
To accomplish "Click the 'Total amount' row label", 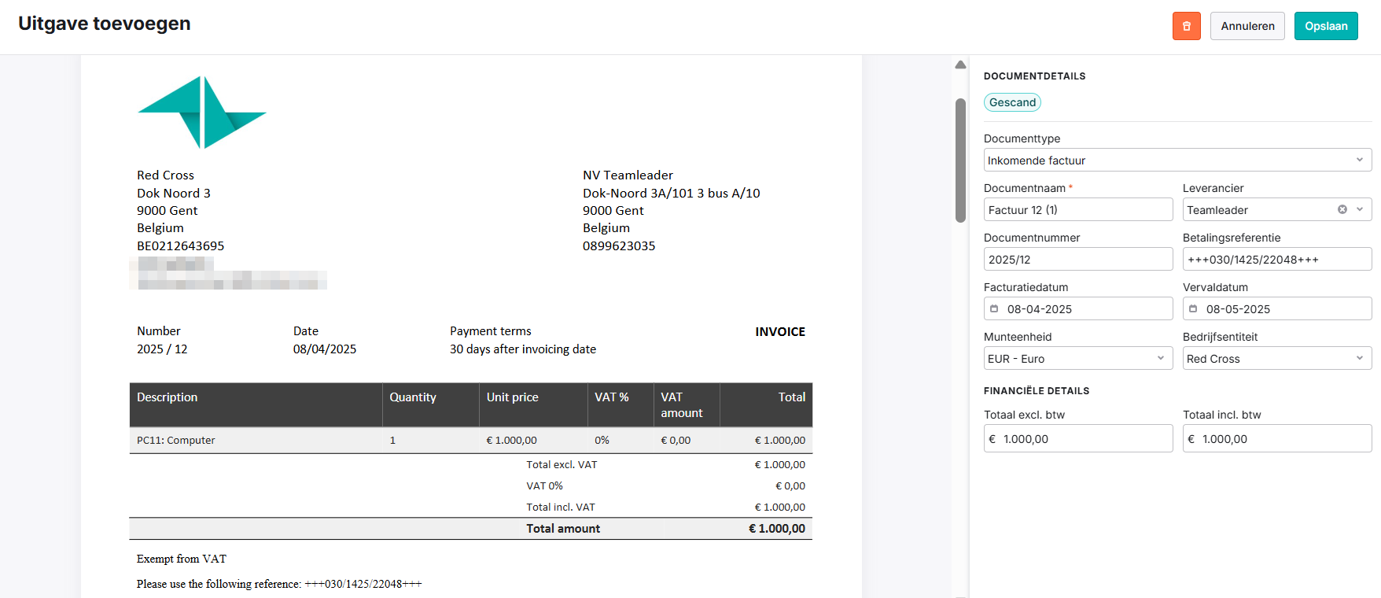I will point(563,529).
